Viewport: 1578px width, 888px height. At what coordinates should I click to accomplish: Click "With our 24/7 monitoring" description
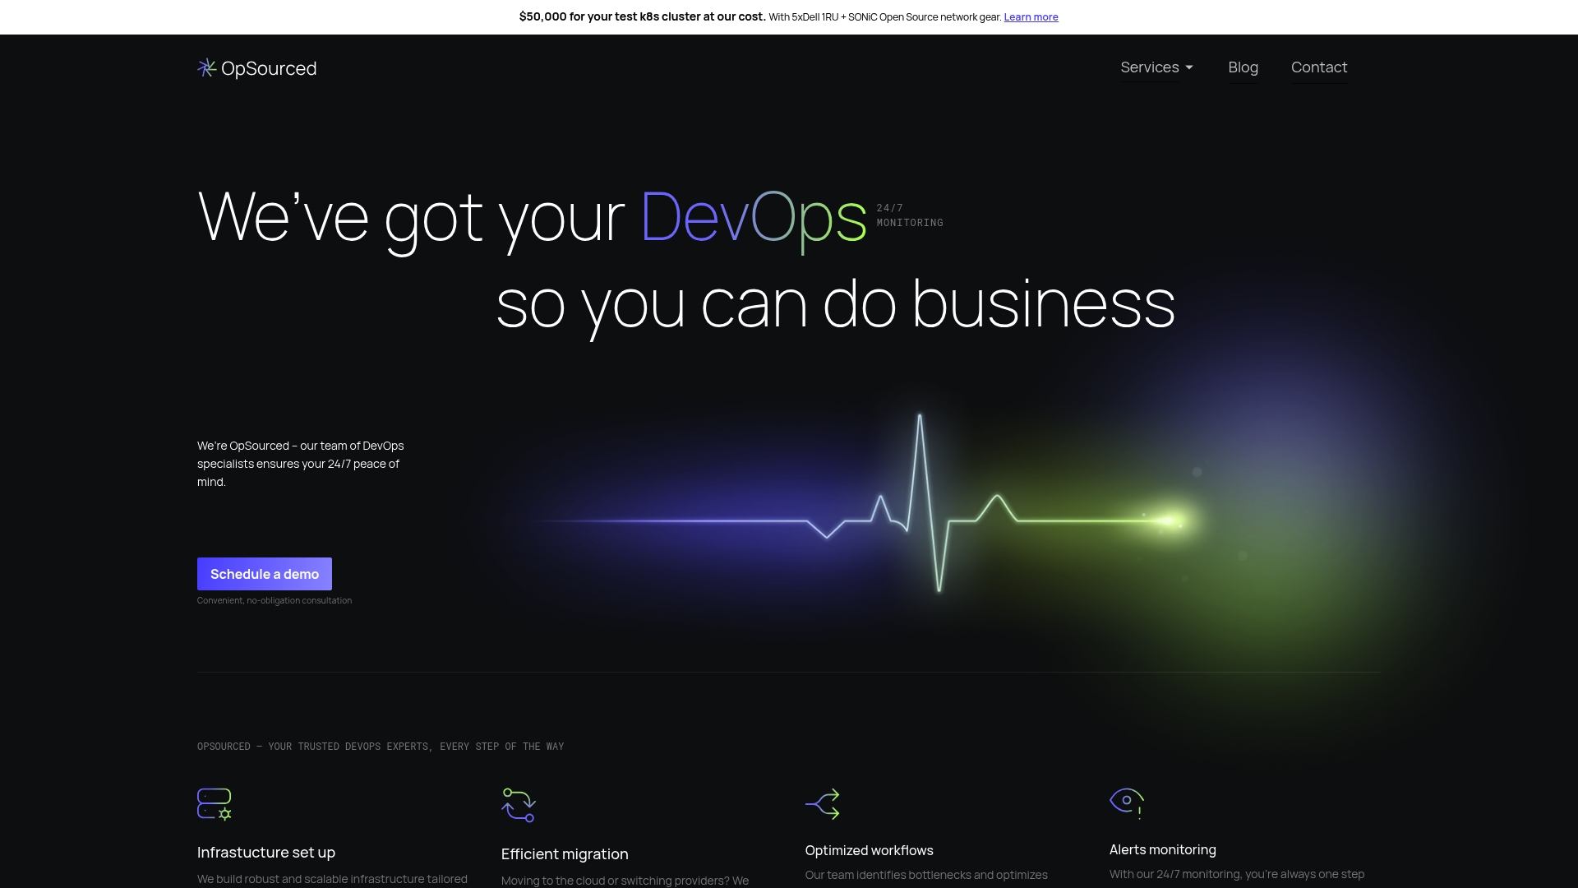1237,875
